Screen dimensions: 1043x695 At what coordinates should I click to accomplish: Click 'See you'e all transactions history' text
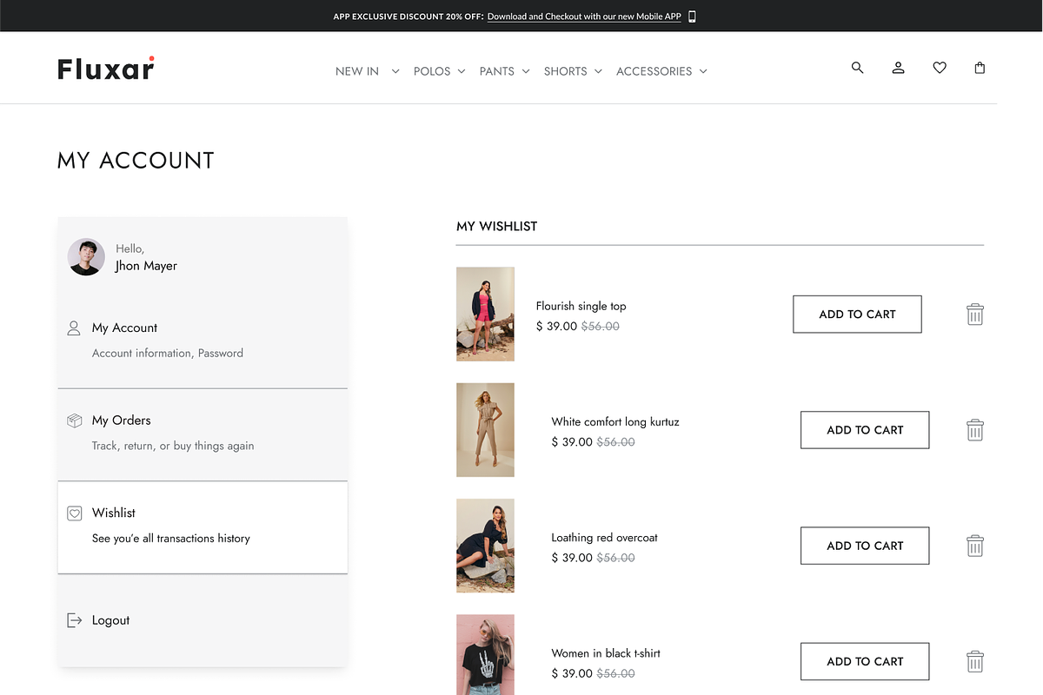tap(171, 539)
